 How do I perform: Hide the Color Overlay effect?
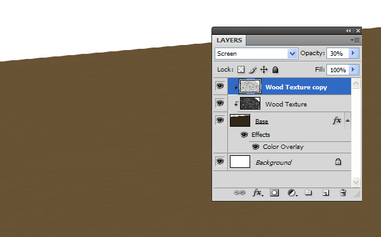click(x=255, y=147)
